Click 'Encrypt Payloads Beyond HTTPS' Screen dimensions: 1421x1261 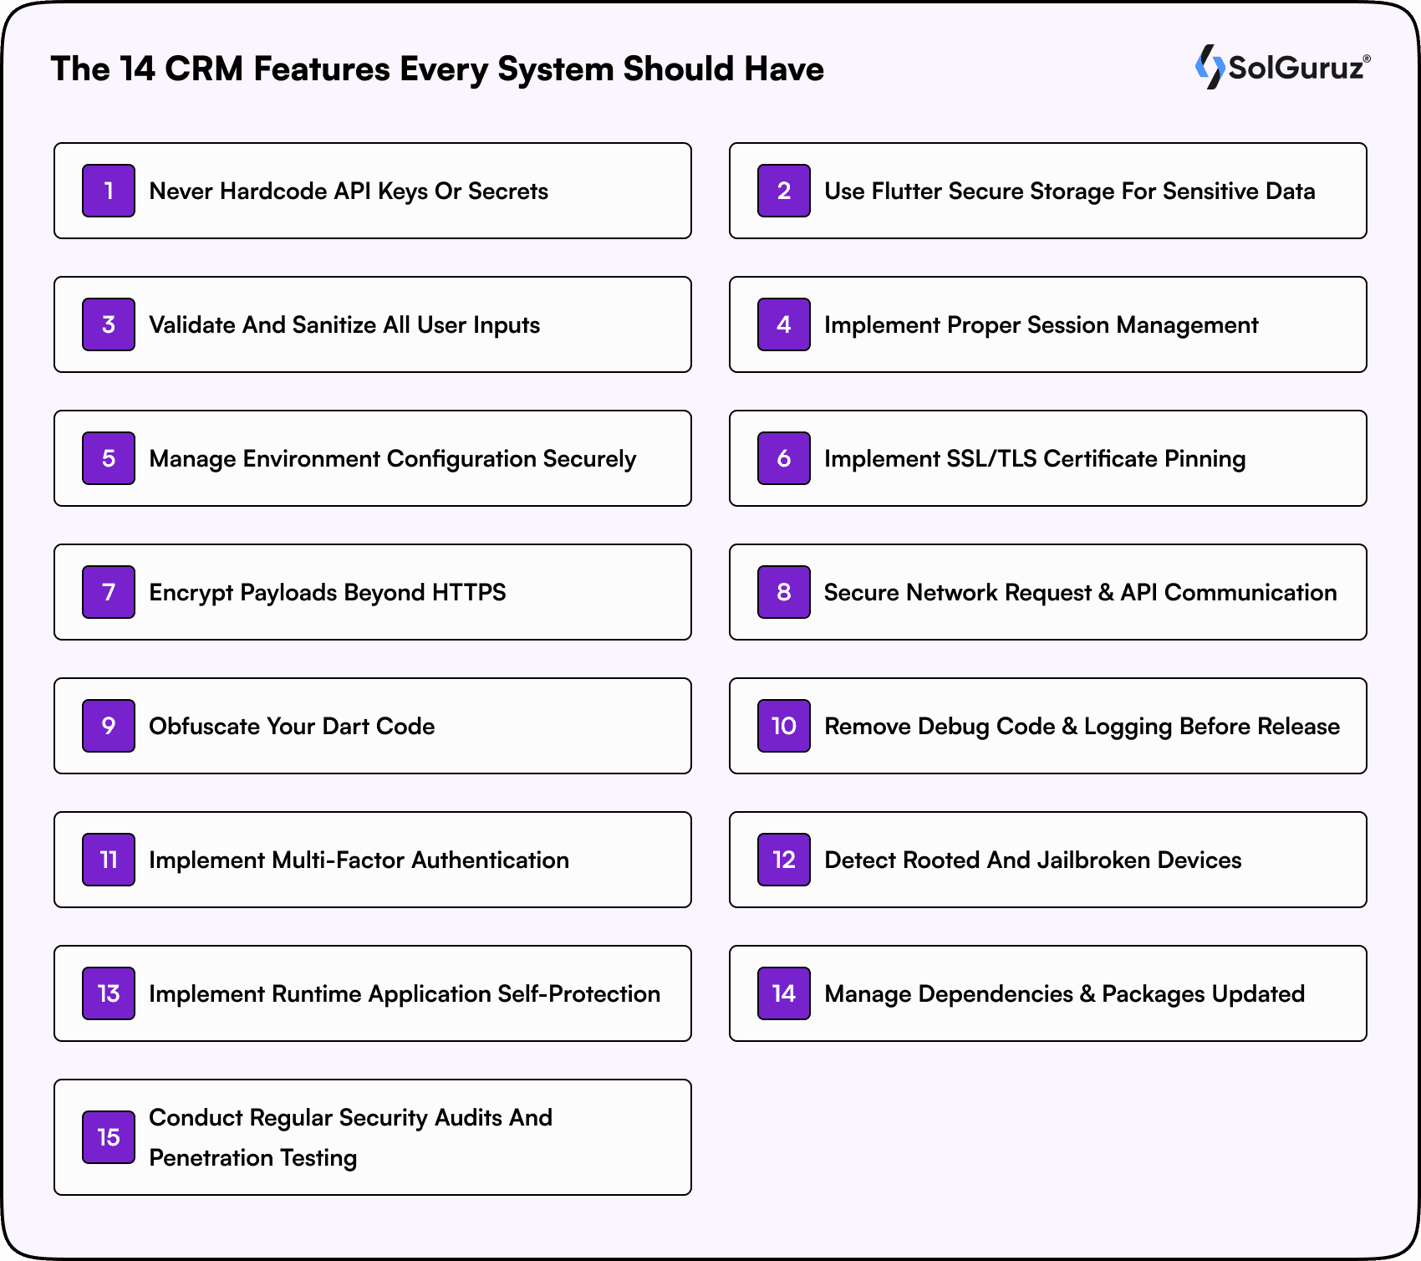coord(372,592)
